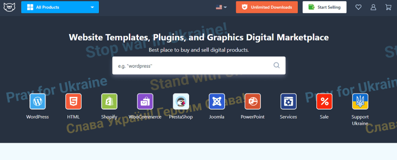The height and width of the screenshot is (160, 397).
Task: Open the All Products dropdown
Action: coord(60,7)
